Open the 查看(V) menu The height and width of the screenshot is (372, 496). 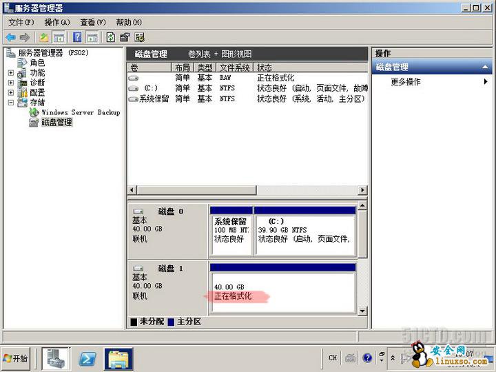click(92, 23)
